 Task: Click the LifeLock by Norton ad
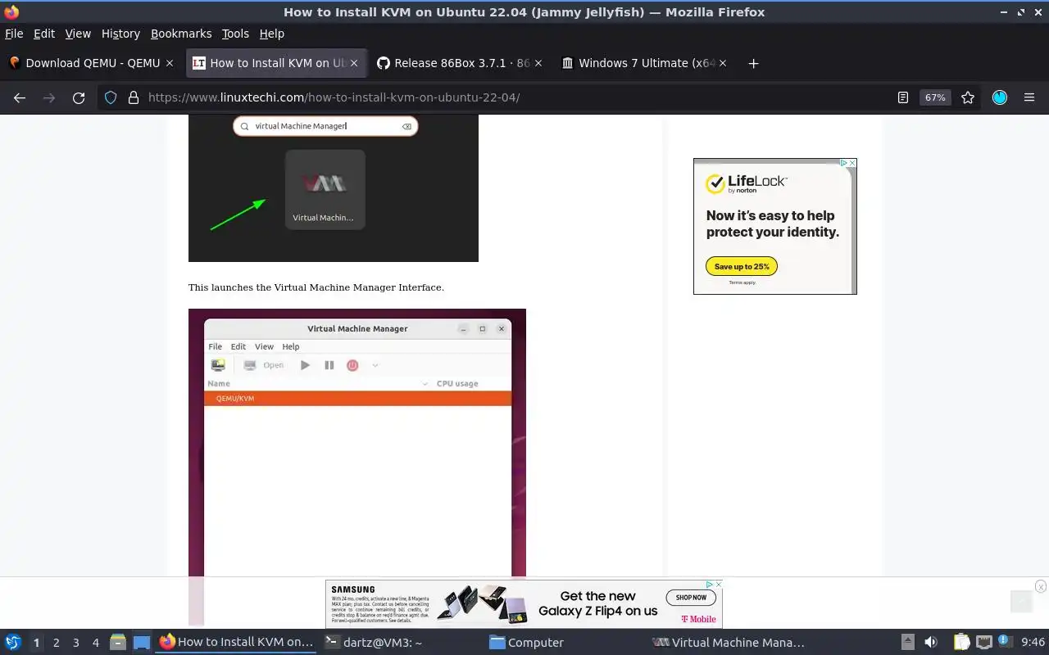(x=774, y=226)
